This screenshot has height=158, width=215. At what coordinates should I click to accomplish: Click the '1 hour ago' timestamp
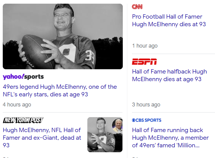(145, 46)
